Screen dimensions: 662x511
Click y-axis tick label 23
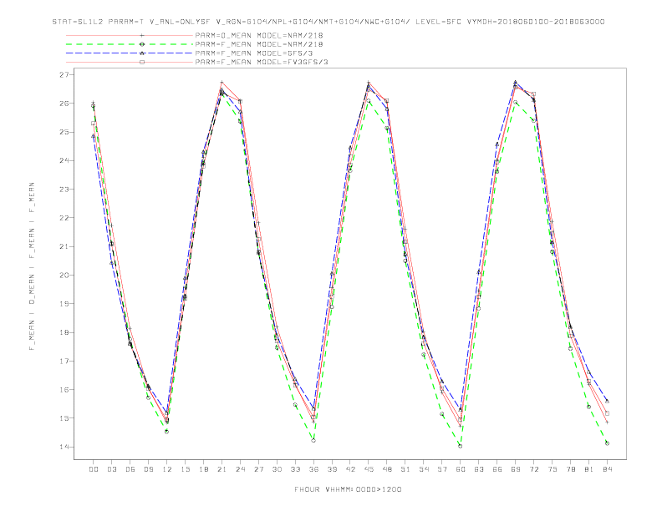66,190
